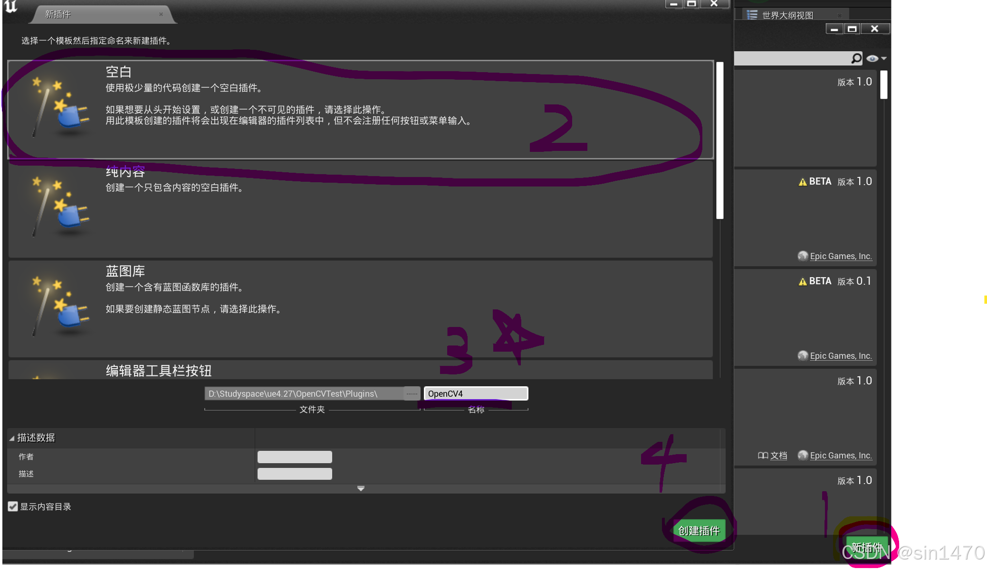
Task: Click the BETA warning triangle icon
Action: tap(803, 182)
